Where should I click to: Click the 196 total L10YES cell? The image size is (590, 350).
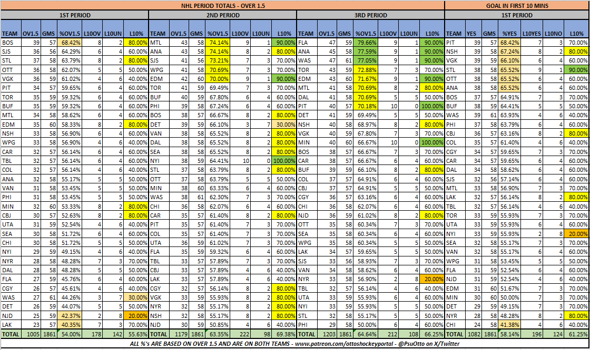click(532, 334)
